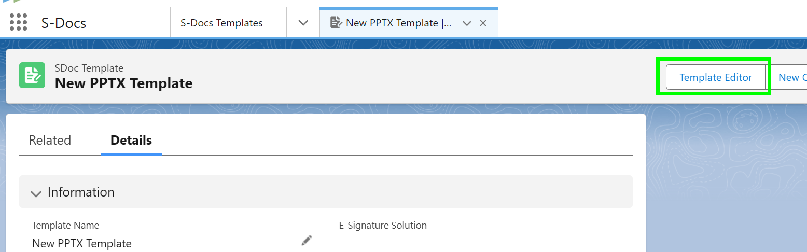807x252 pixels.
Task: Click the New PPTX Template record heading
Action: tap(123, 83)
